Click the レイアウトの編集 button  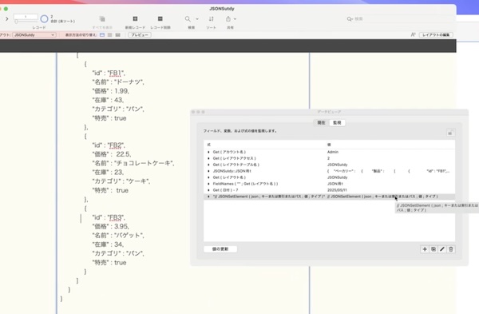pyautogui.click(x=436, y=35)
